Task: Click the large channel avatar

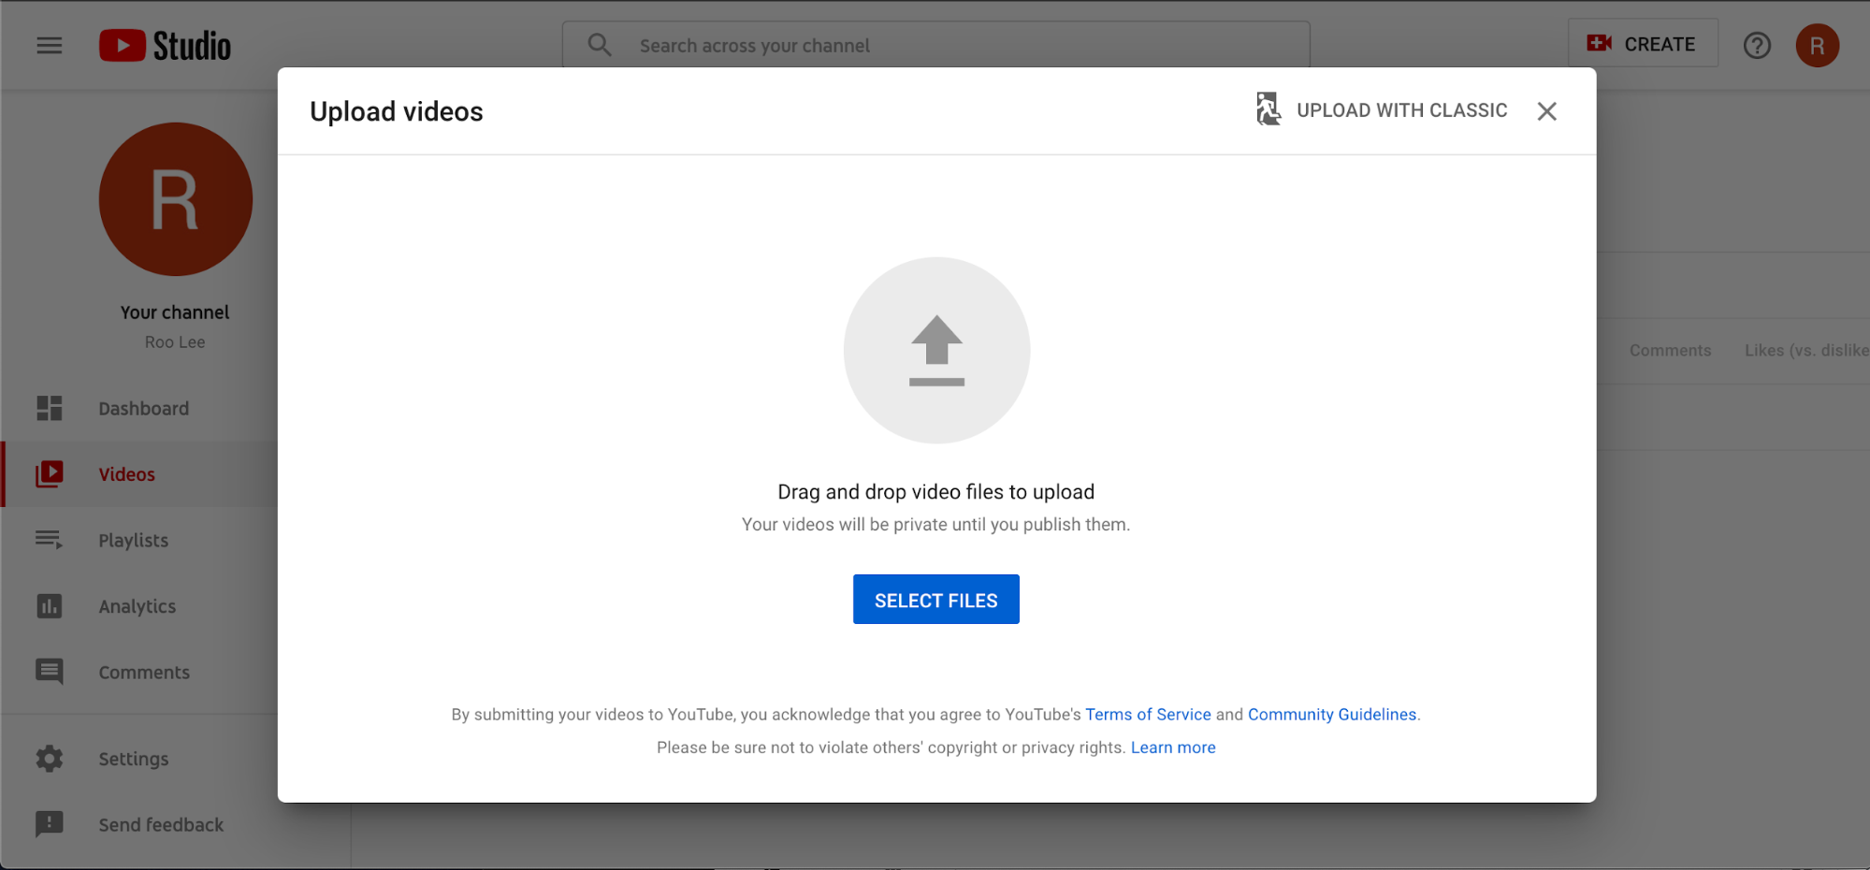Action: tap(176, 199)
